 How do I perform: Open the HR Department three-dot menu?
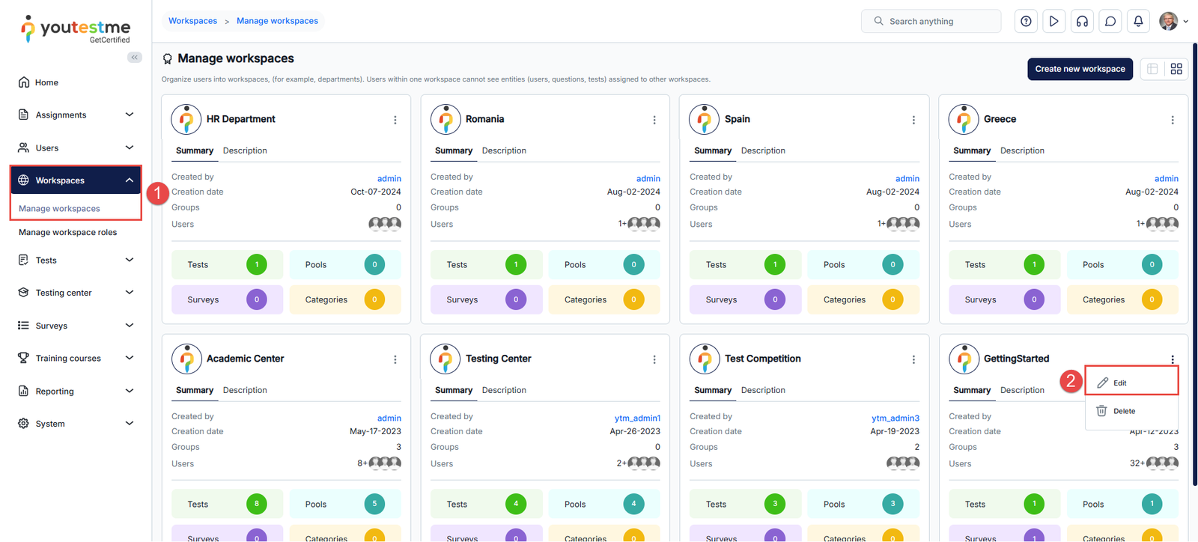pyautogui.click(x=395, y=120)
